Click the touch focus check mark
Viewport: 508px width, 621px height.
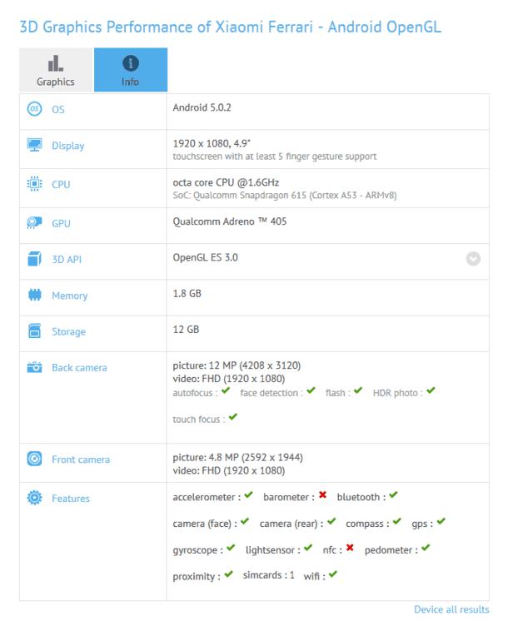point(233,417)
